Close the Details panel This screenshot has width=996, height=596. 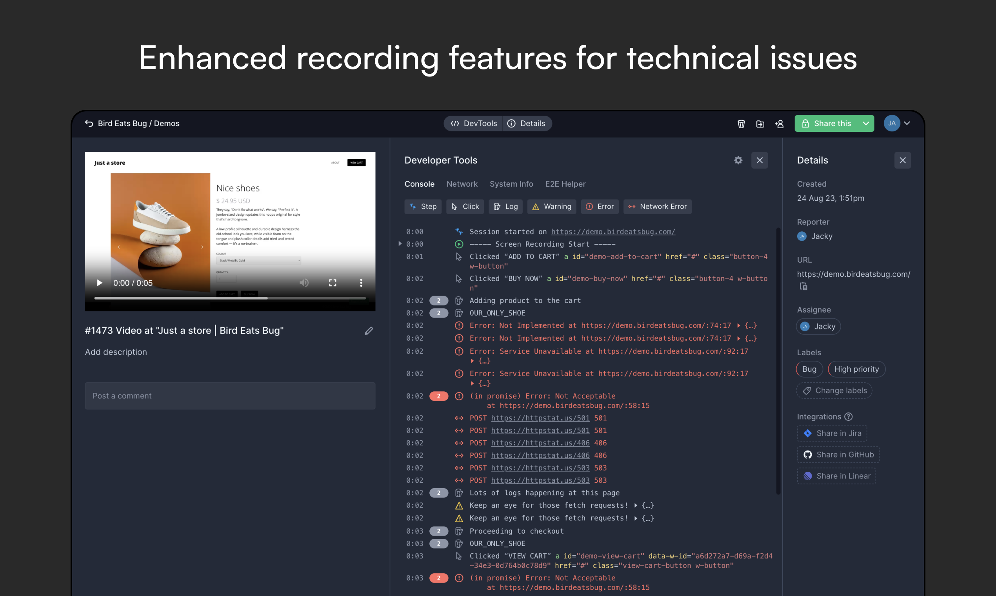point(902,160)
